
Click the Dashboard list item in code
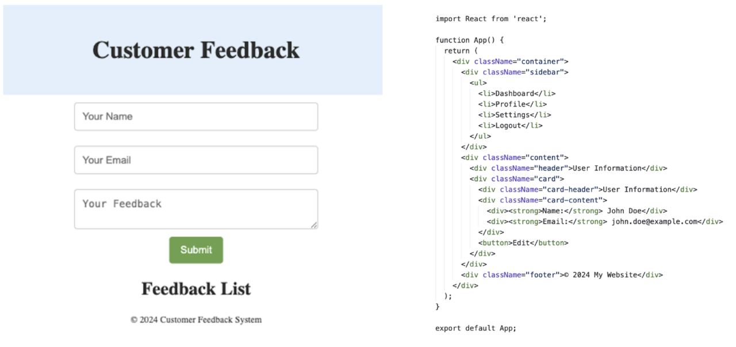[x=516, y=93]
